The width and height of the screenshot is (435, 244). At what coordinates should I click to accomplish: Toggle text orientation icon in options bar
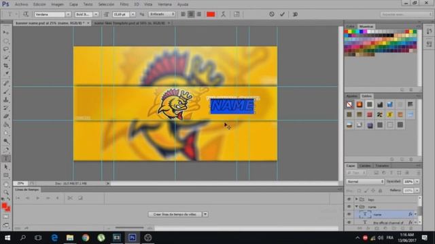point(26,14)
